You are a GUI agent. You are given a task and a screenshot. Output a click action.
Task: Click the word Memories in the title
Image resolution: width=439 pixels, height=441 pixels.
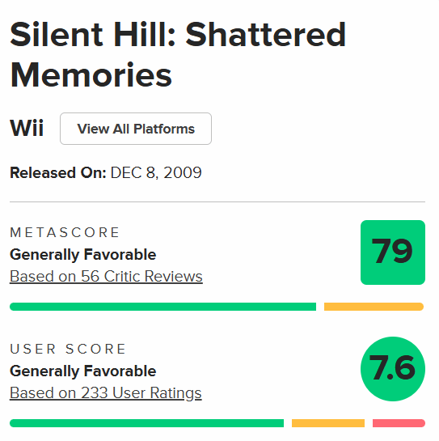(91, 75)
